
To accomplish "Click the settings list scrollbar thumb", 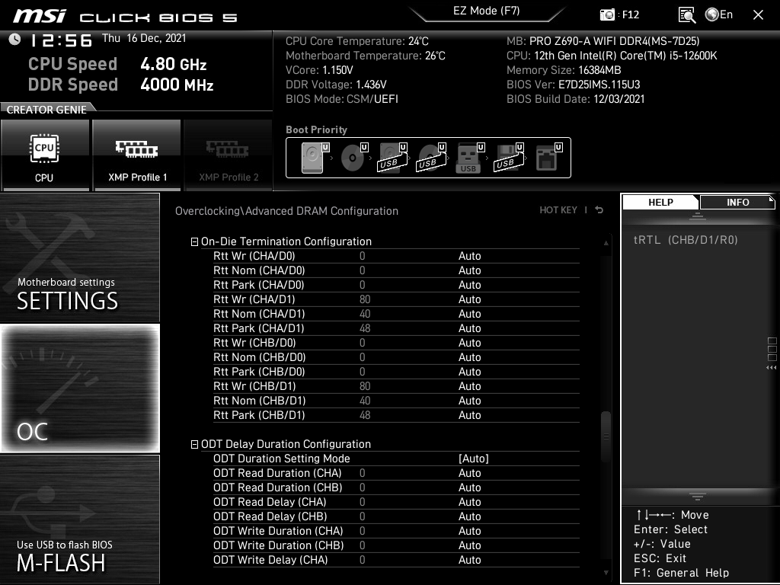I will coord(606,436).
